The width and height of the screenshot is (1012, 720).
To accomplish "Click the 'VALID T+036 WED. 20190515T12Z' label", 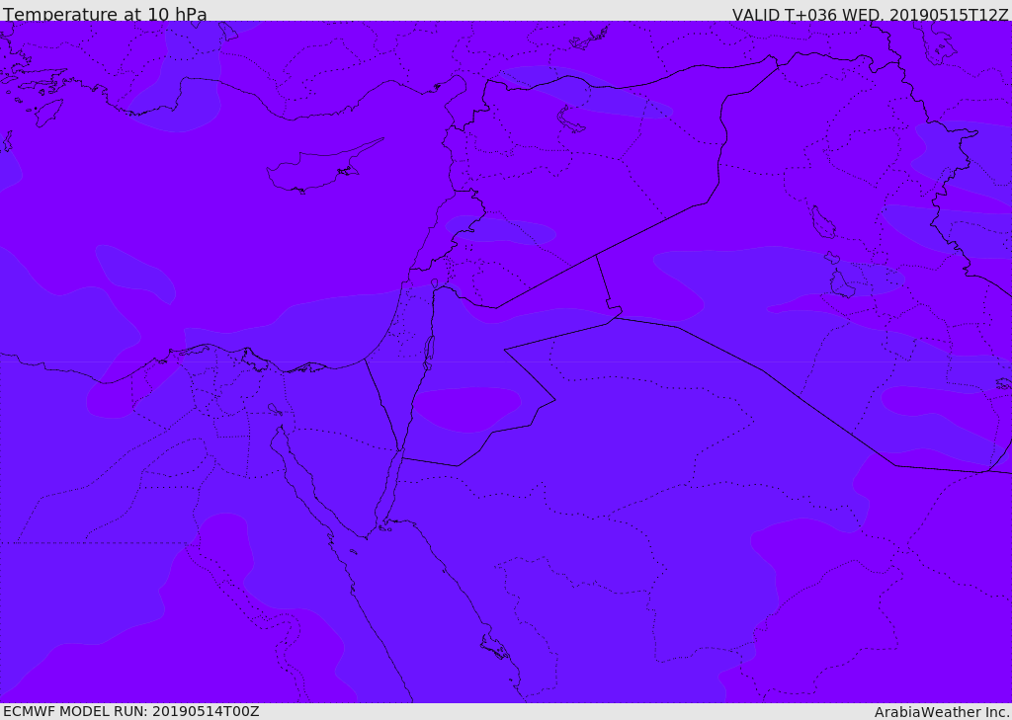I will pyautogui.click(x=870, y=14).
